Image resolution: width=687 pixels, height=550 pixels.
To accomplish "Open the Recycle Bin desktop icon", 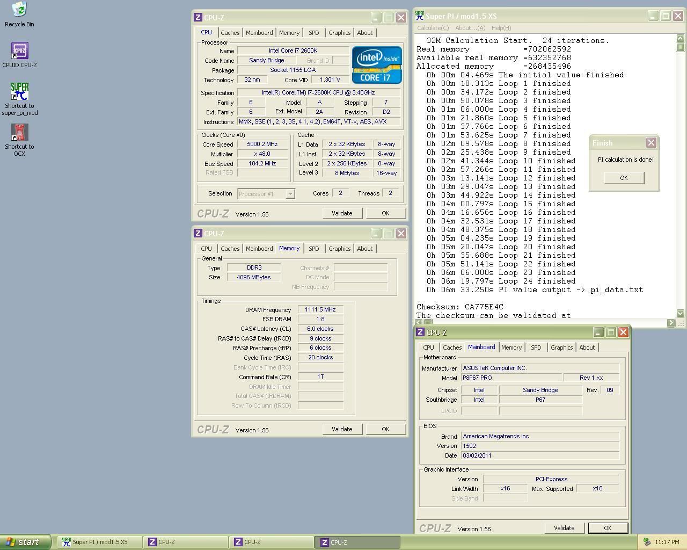I will pos(19,10).
